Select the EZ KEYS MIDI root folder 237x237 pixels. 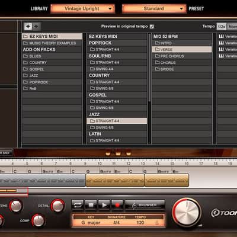[52, 36]
